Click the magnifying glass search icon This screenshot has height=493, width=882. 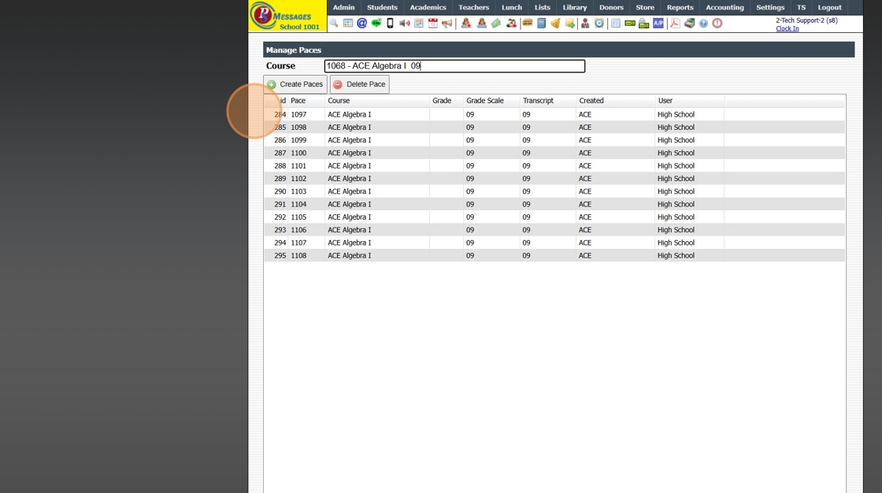[334, 24]
